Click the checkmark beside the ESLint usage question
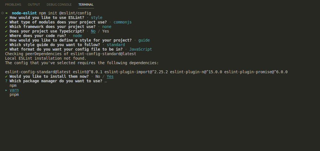Image resolution: width=320 pixels, height=151 pixels. pos(6,18)
